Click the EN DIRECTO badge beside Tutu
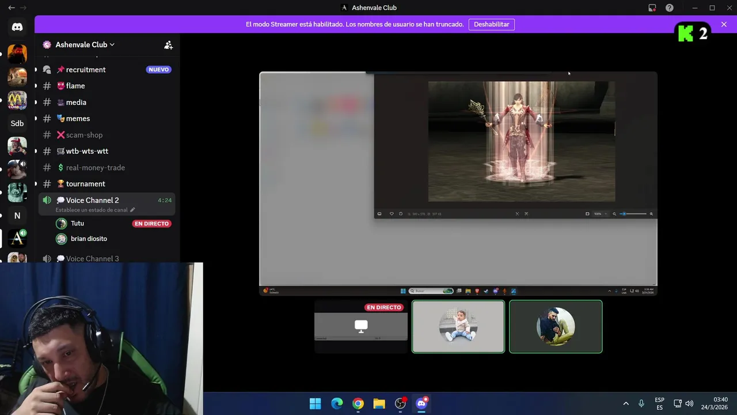 point(151,224)
